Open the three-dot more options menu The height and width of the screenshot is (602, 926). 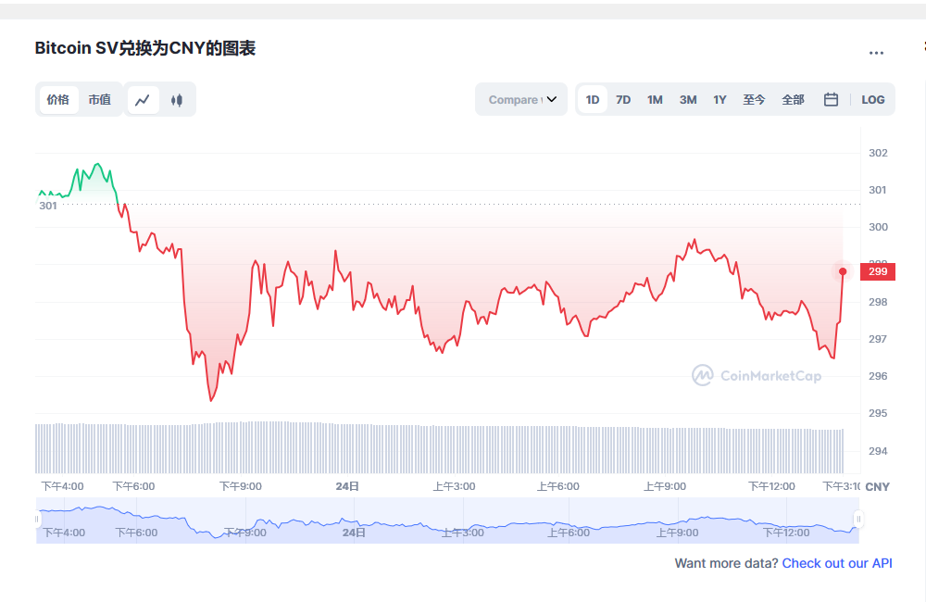point(876,53)
